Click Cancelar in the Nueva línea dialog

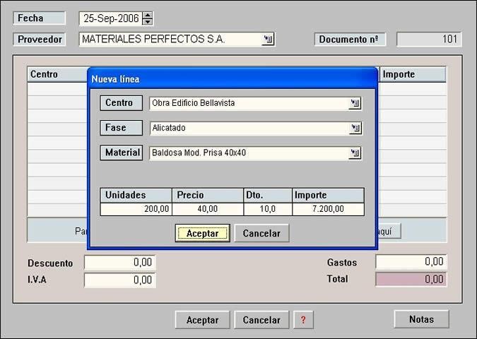point(261,233)
